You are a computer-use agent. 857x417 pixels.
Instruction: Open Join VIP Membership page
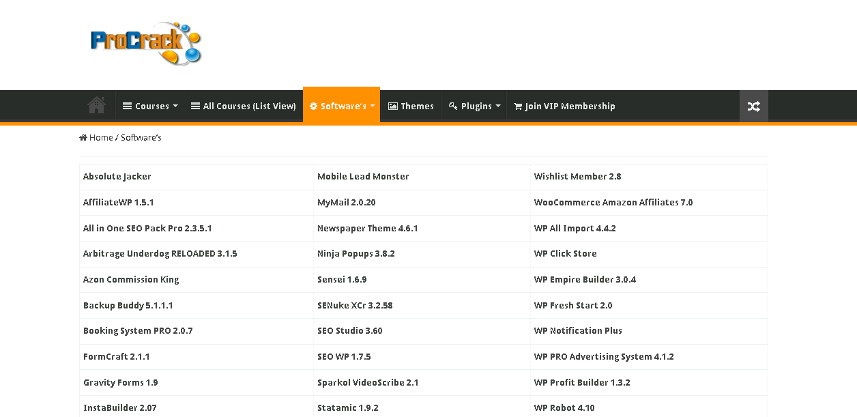pos(564,106)
